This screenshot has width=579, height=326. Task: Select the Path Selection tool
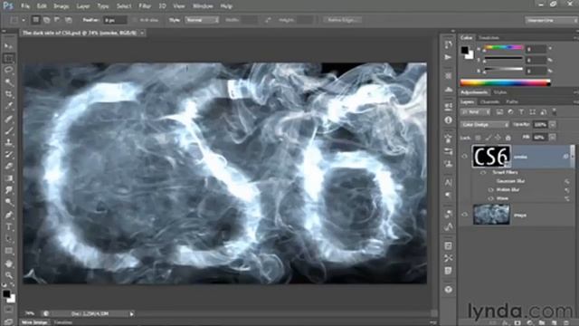9,239
